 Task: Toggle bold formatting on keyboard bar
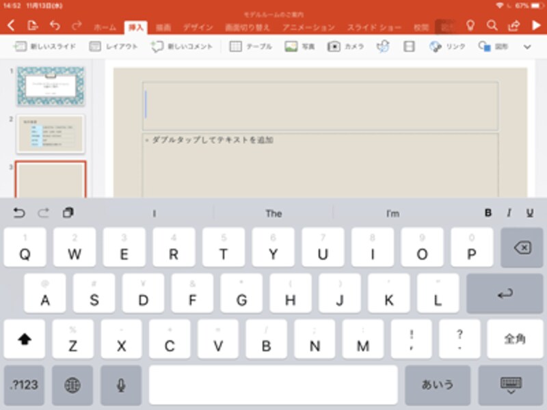[x=488, y=213]
